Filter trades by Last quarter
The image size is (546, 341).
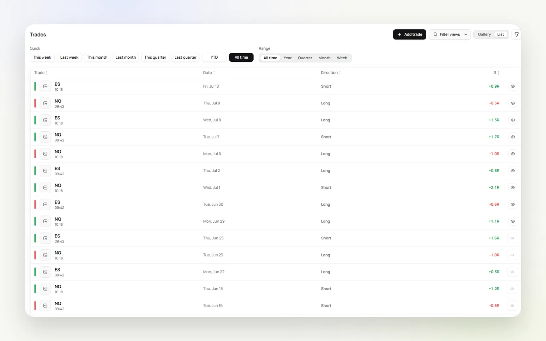tap(185, 57)
